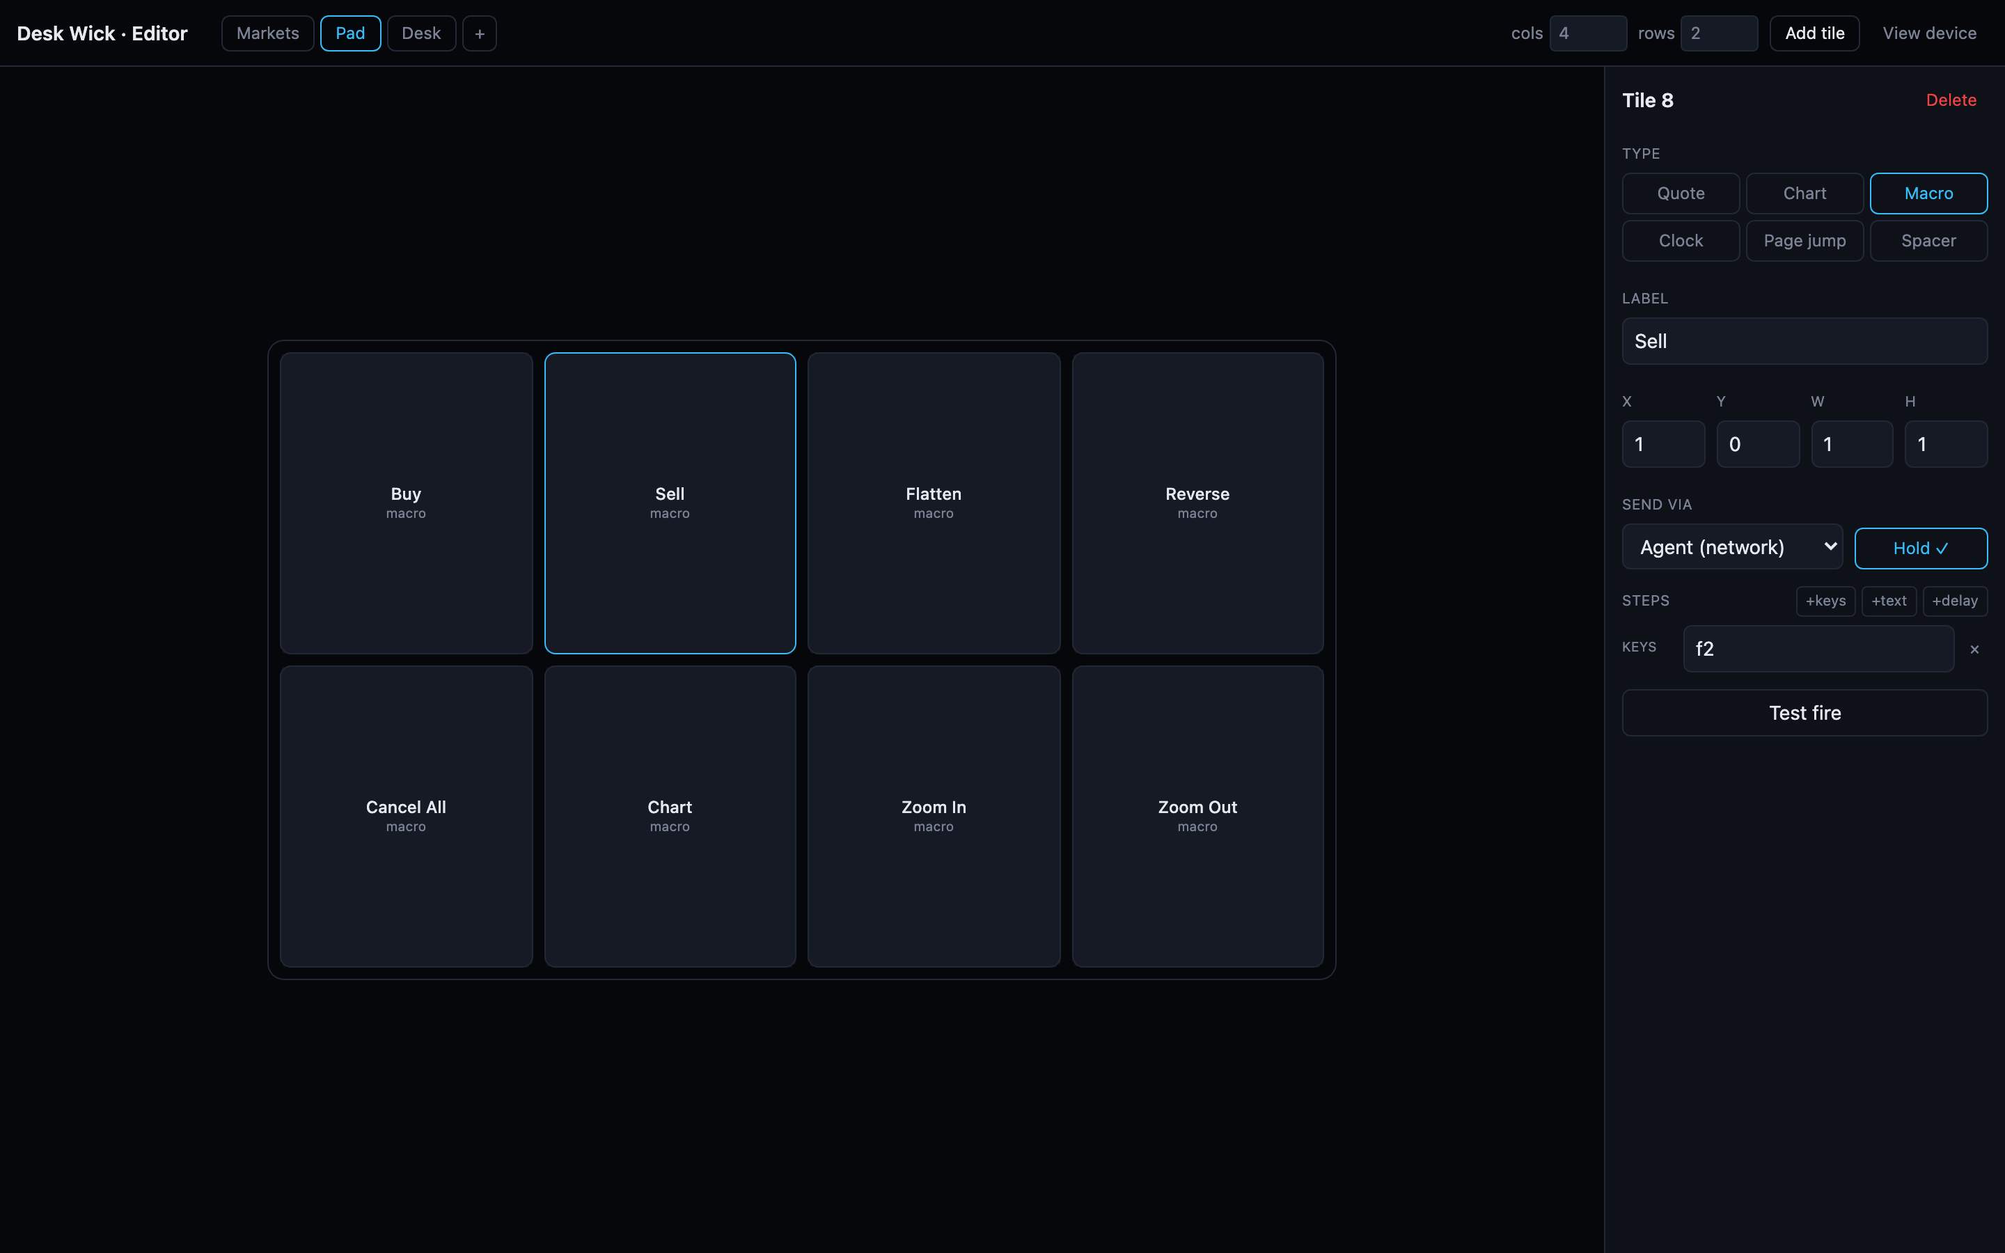Edit the keys field with f2
The height and width of the screenshot is (1253, 2005).
(x=1818, y=649)
